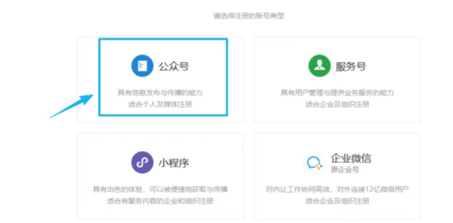Click the purple 小程序 logo icon
The height and width of the screenshot is (223, 453).
(142, 163)
